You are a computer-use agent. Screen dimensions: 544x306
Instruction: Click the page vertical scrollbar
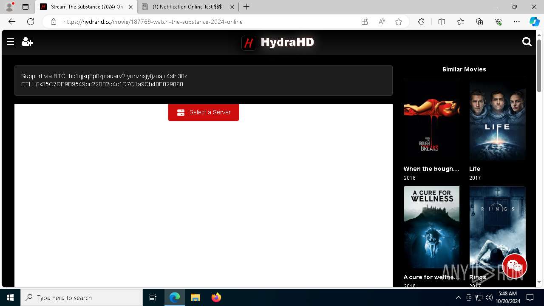539,66
